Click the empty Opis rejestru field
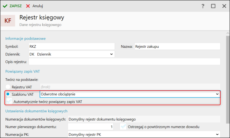The image size is (230, 138). click(124, 61)
